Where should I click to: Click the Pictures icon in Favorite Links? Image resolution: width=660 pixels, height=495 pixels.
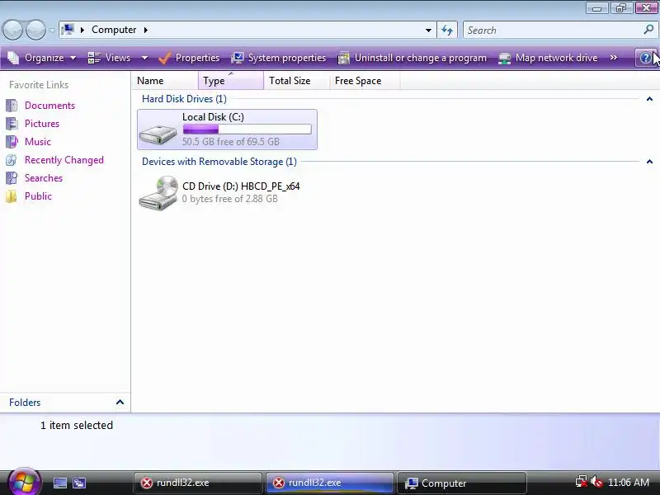12,123
